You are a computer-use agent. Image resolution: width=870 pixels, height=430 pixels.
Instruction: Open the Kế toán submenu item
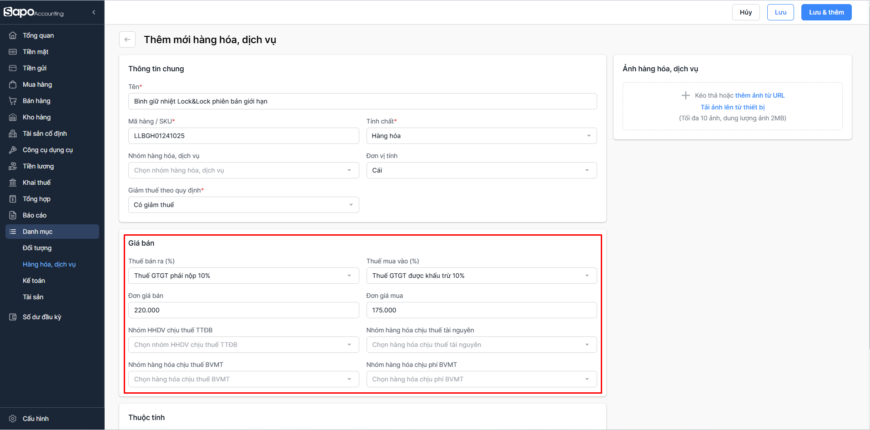[x=34, y=281]
